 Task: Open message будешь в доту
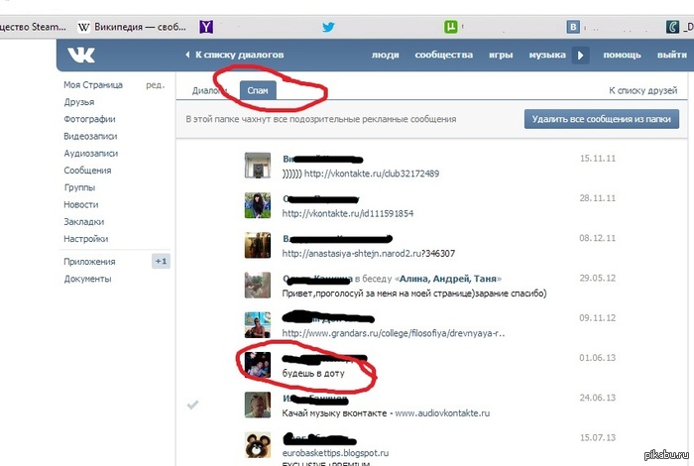(313, 374)
